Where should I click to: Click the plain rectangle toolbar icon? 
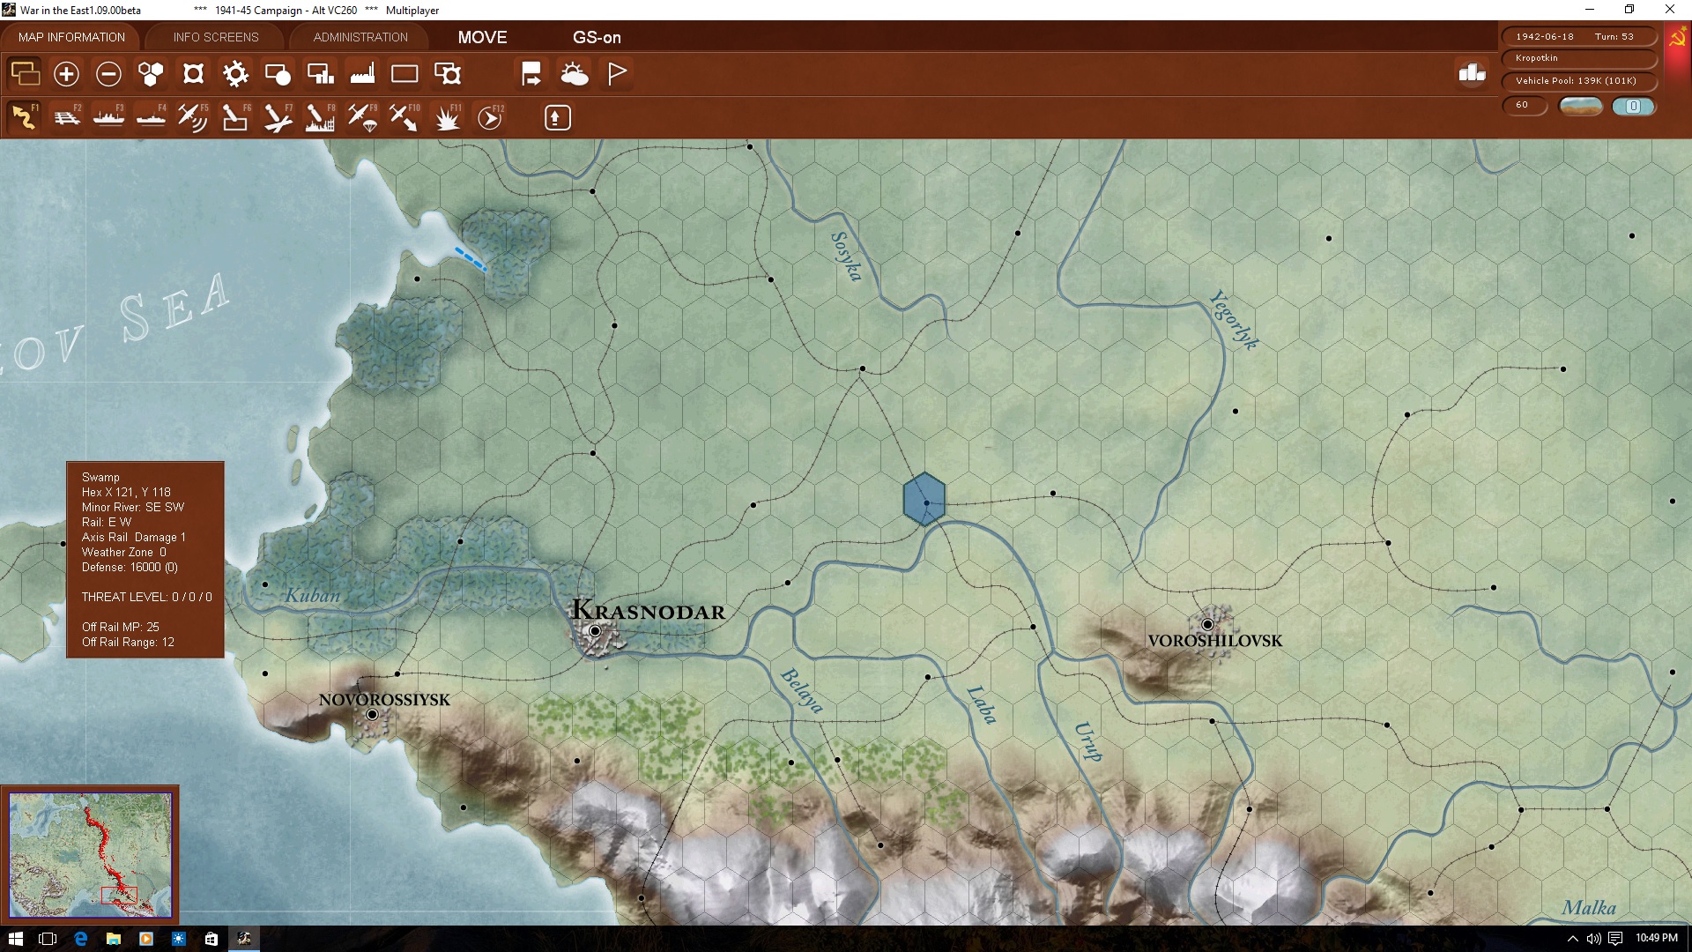click(404, 74)
